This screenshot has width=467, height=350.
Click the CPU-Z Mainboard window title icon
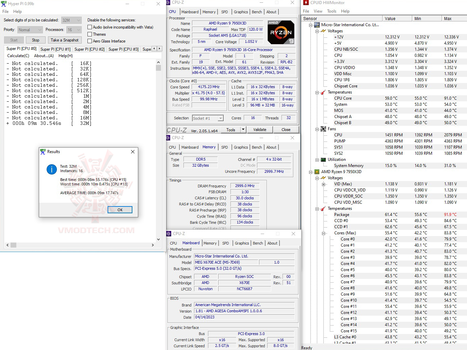pyautogui.click(x=168, y=234)
